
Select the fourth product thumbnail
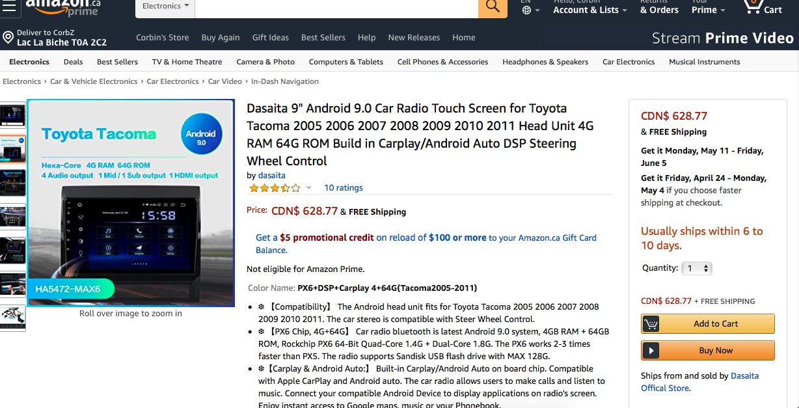point(12,217)
